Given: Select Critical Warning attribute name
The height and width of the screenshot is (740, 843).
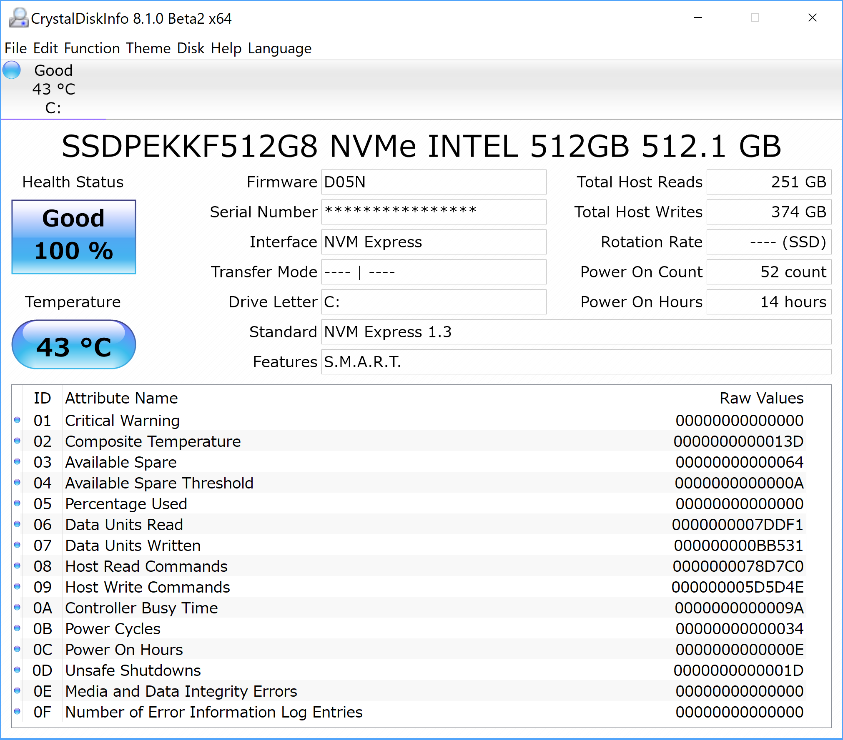Looking at the screenshot, I should click(122, 421).
